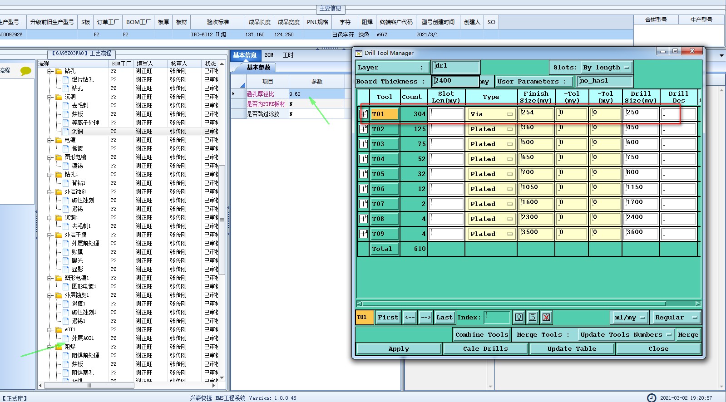Go to next tool with --> button

pyautogui.click(x=425, y=317)
